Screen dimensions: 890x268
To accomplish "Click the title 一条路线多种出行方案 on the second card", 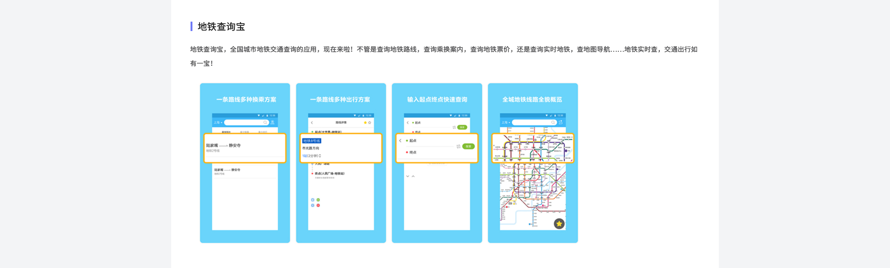I will coord(340,100).
